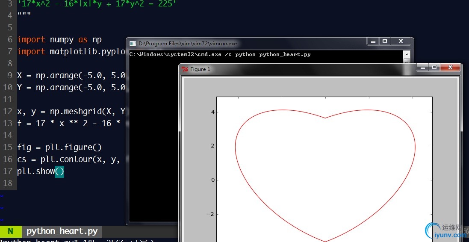Image resolution: width=469 pixels, height=242 pixels.
Task: Close the vimrun.exe console window
Action: [x=401, y=41]
